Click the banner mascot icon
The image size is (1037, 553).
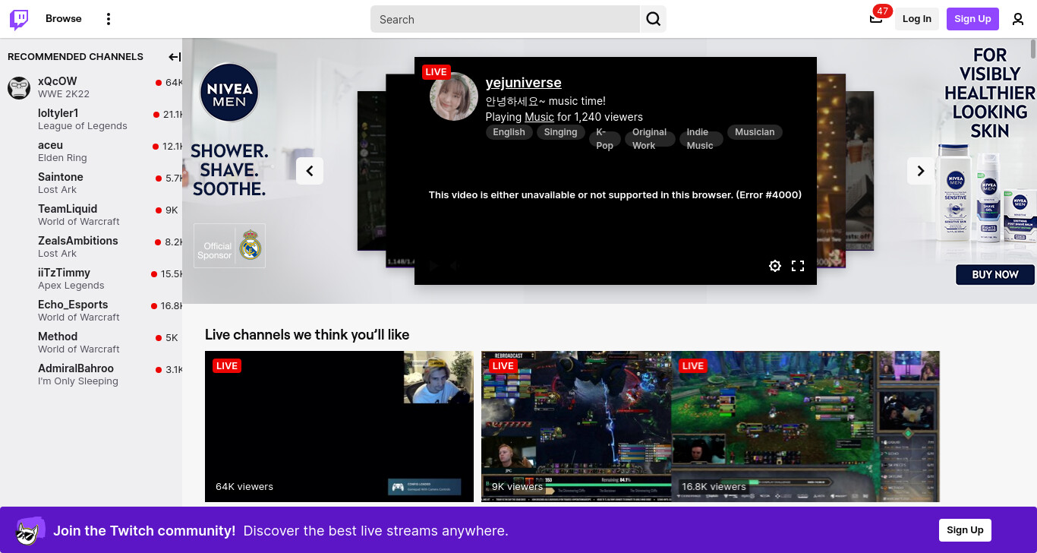(x=30, y=530)
